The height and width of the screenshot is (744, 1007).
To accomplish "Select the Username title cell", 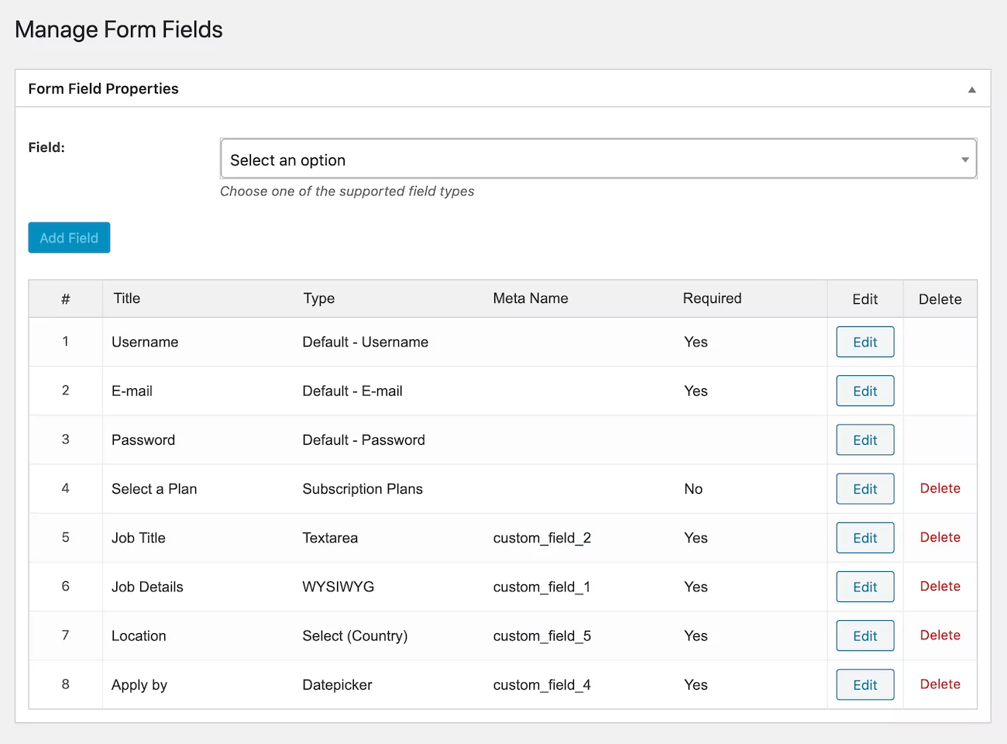I will [x=145, y=342].
